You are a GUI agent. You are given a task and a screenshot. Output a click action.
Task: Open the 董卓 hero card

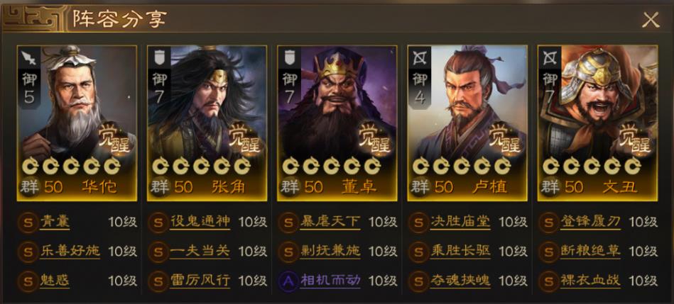pyautogui.click(x=337, y=123)
